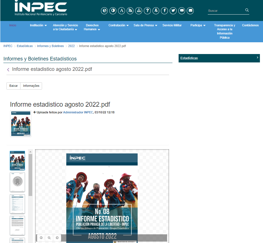Image resolution: width=263 pixels, height=243 pixels.
Task: Click the envelope email icon
Action: [x=190, y=11]
